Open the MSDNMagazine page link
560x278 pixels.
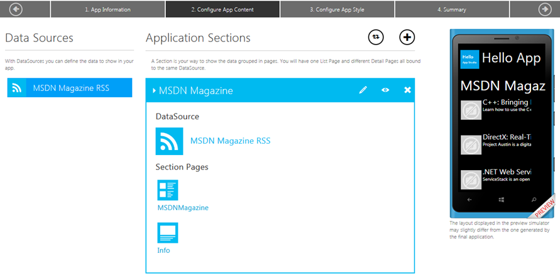click(183, 208)
